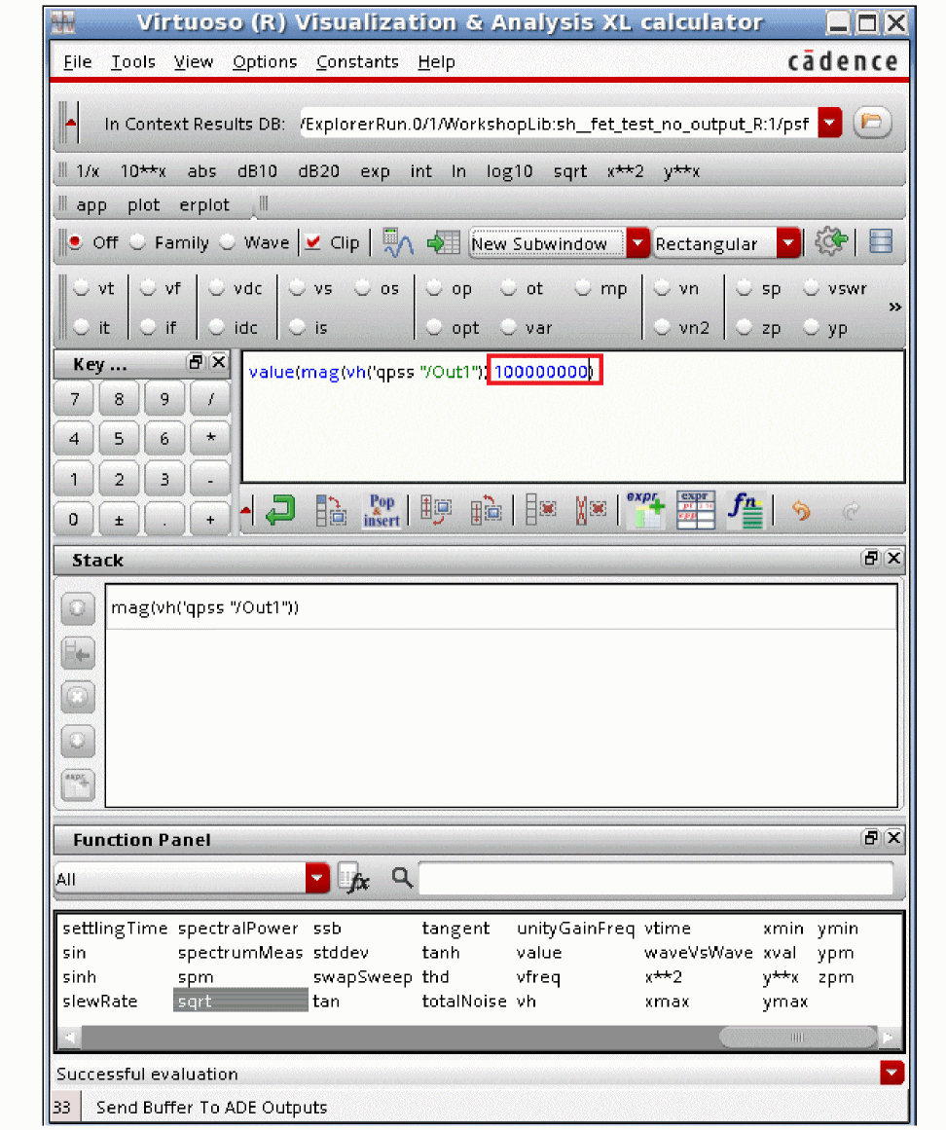Screen dimensions: 946x1130
Task: Select the spectralPower function
Action: 237,929
